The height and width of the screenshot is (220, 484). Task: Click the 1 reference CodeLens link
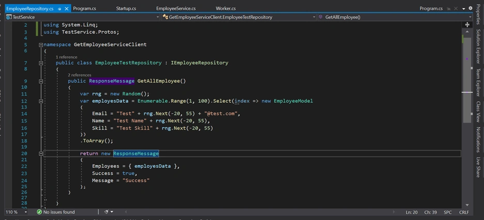[66, 57]
